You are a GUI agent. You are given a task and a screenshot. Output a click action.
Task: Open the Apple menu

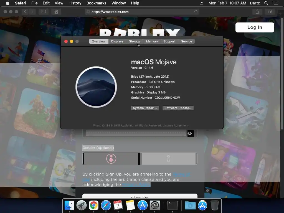point(7,3)
